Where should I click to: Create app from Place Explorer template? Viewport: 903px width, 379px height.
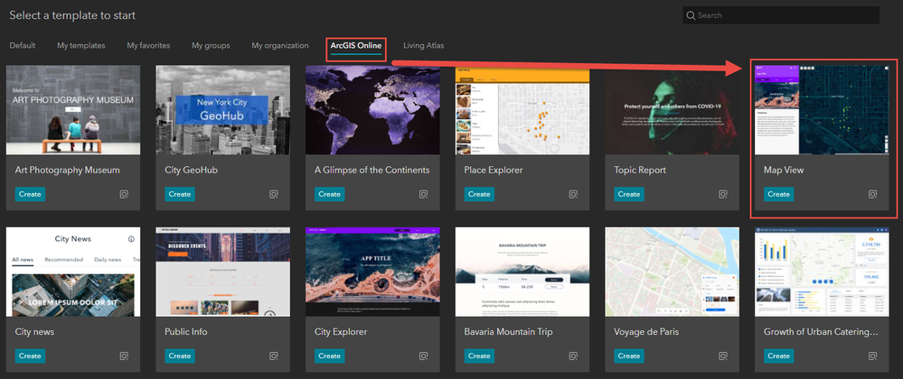(479, 194)
